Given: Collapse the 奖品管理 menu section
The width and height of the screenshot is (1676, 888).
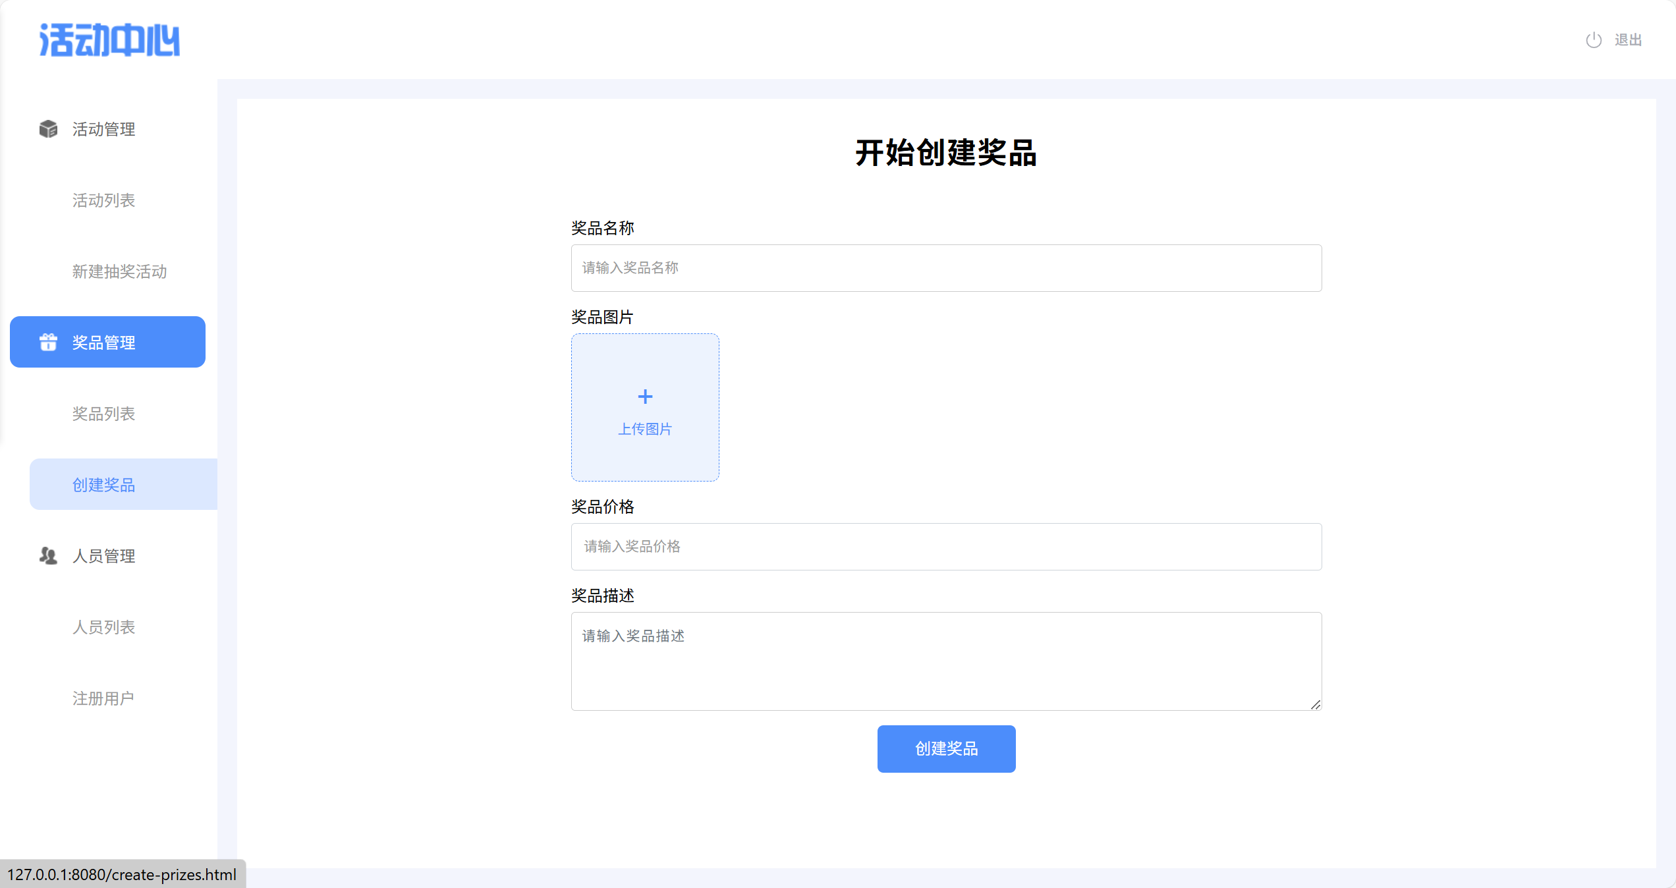Looking at the screenshot, I should coord(103,343).
